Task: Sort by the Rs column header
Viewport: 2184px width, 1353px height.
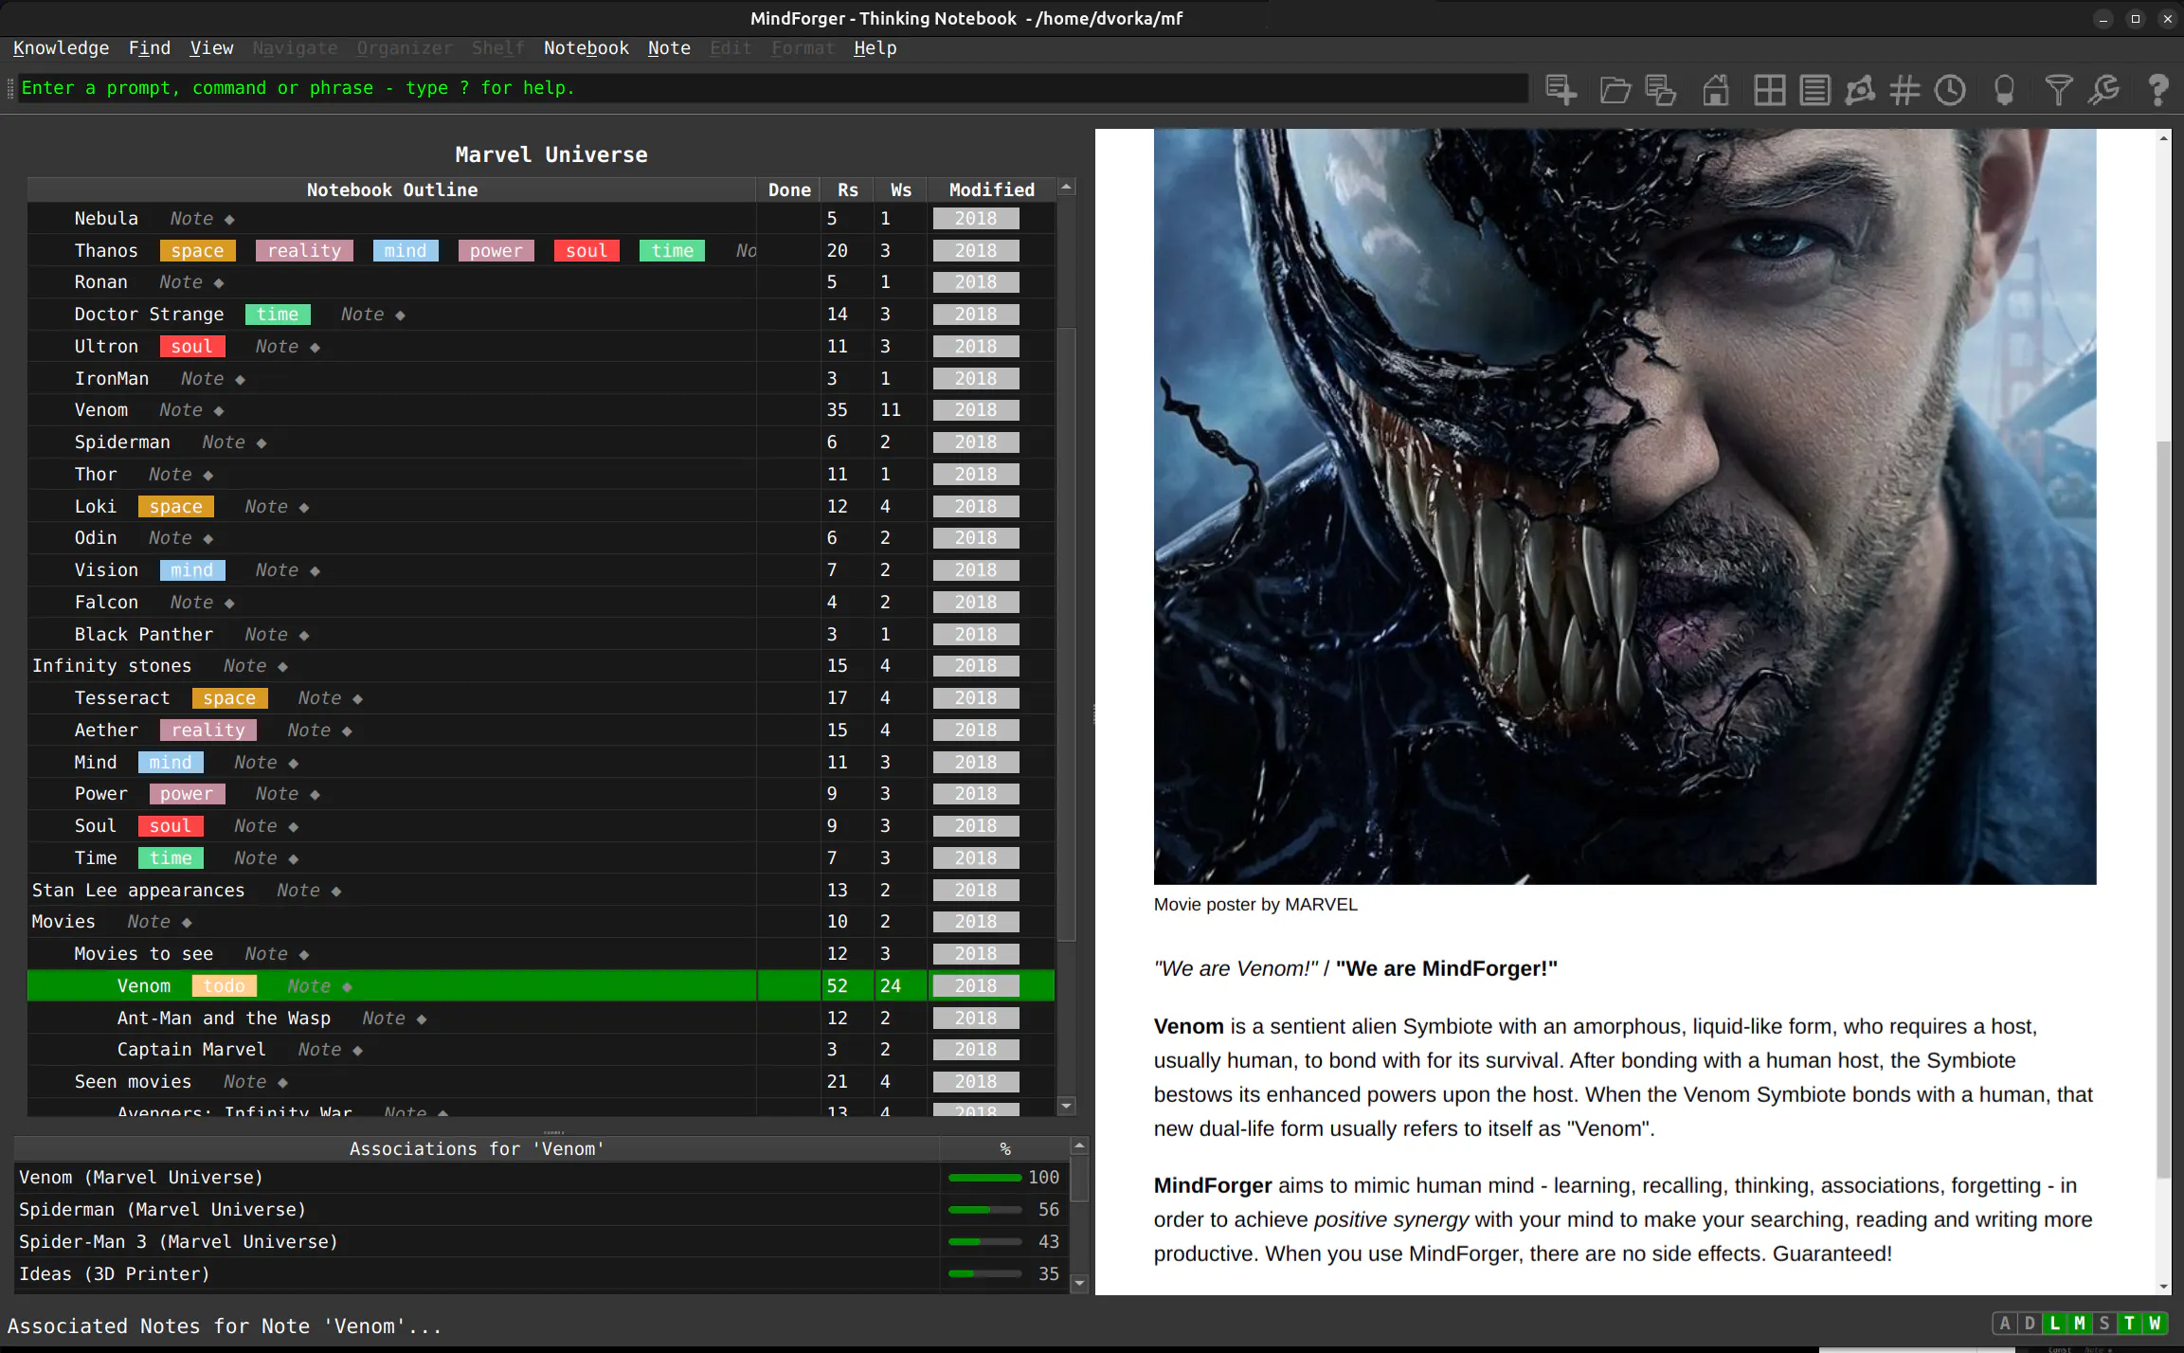Action: pos(848,189)
